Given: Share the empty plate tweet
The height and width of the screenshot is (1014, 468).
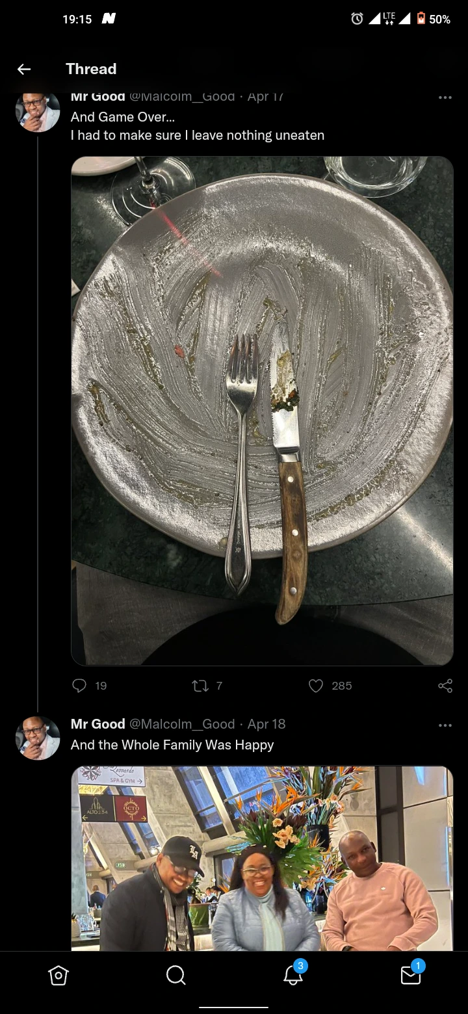Looking at the screenshot, I should point(445,686).
